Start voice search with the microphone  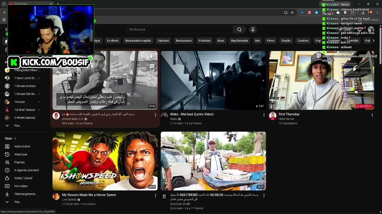(x=253, y=29)
